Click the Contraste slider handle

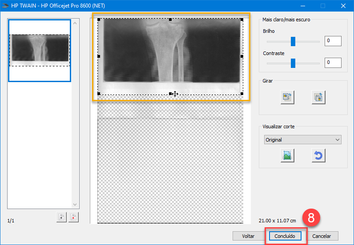[293, 63]
